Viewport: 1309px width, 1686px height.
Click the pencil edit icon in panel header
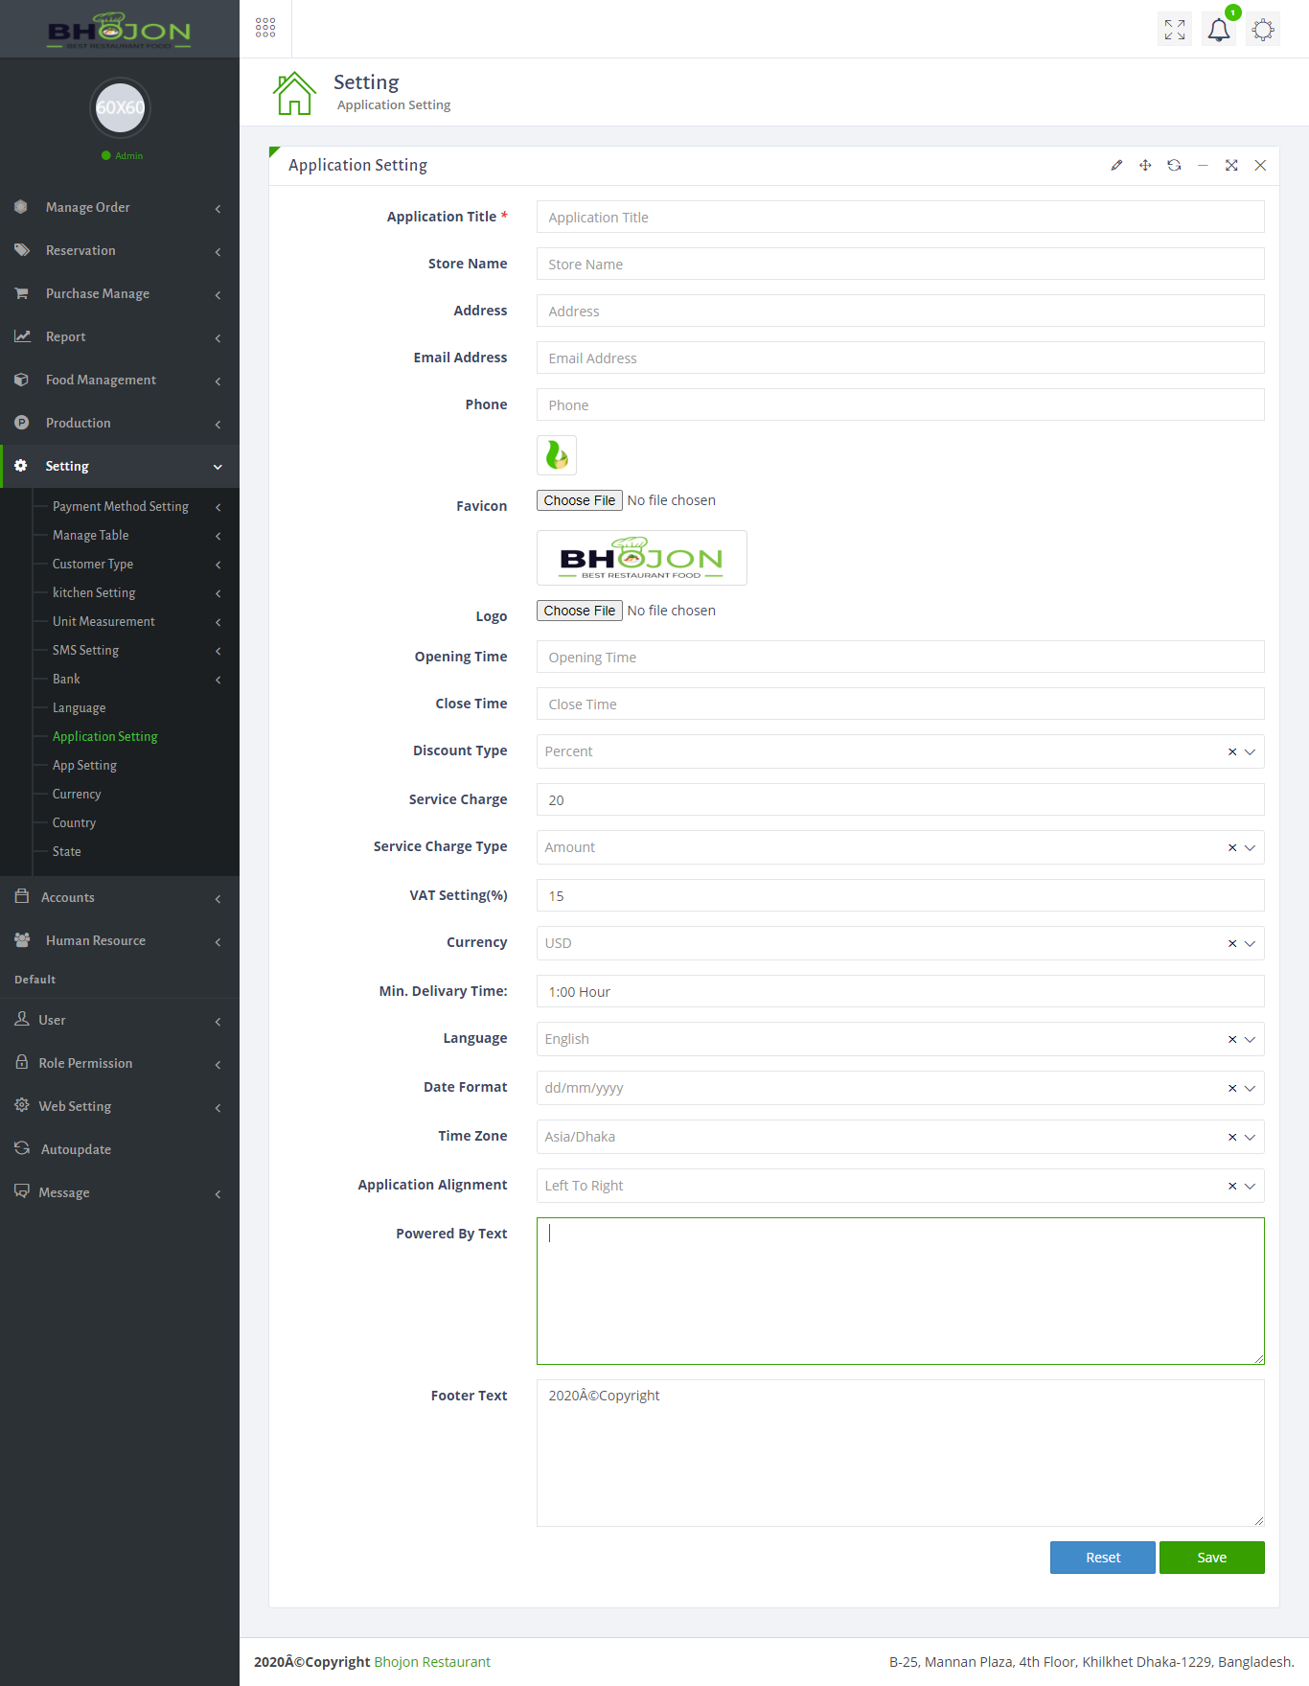[1116, 165]
